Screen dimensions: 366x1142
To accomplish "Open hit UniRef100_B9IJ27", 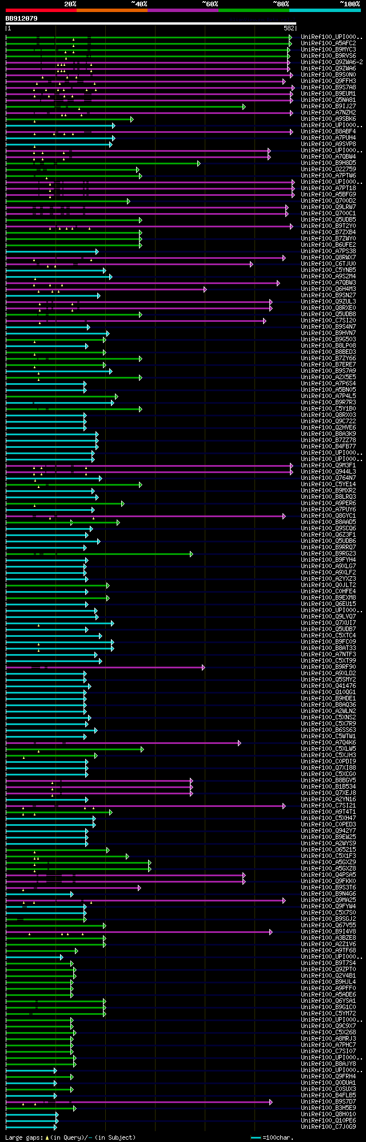I will coord(328,106).
